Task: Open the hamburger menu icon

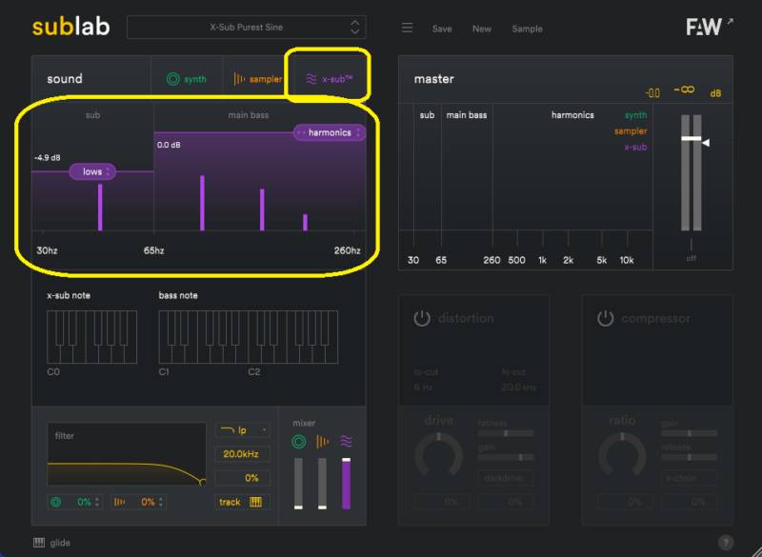Action: point(407,29)
